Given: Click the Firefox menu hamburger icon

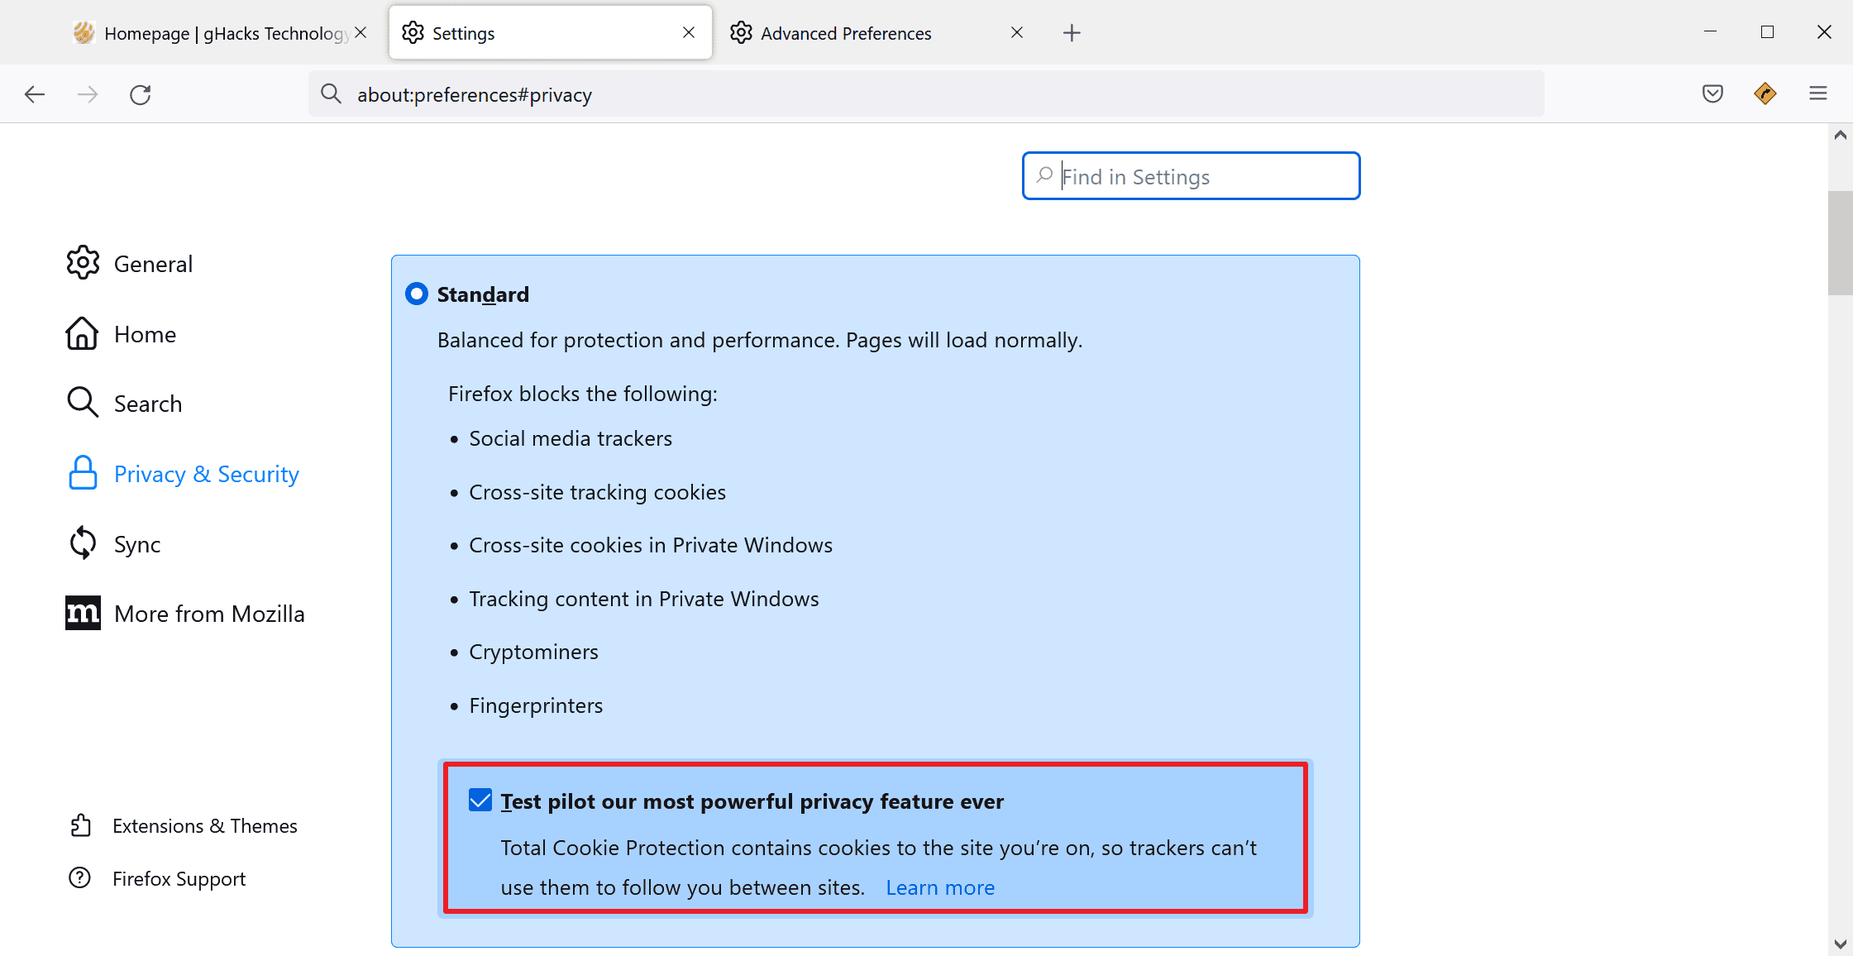Looking at the screenshot, I should coord(1817,94).
